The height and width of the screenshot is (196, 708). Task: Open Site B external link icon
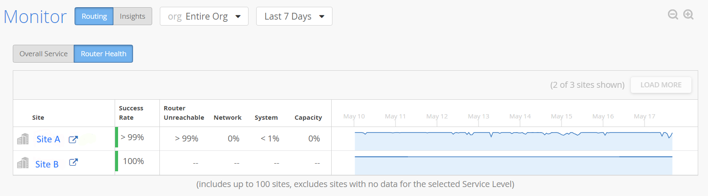tap(73, 162)
